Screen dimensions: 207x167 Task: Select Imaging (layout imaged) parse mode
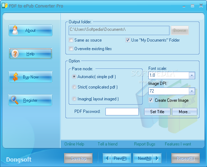click(x=74, y=99)
